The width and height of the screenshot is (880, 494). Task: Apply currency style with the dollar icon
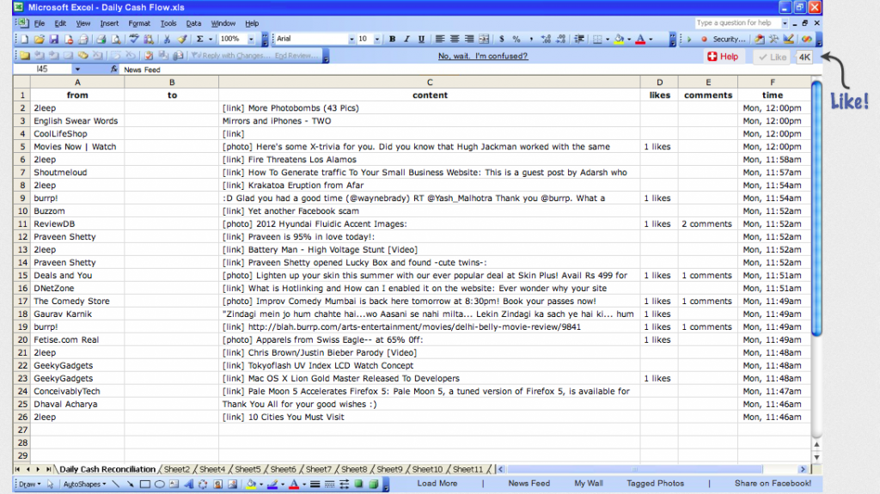(x=502, y=40)
